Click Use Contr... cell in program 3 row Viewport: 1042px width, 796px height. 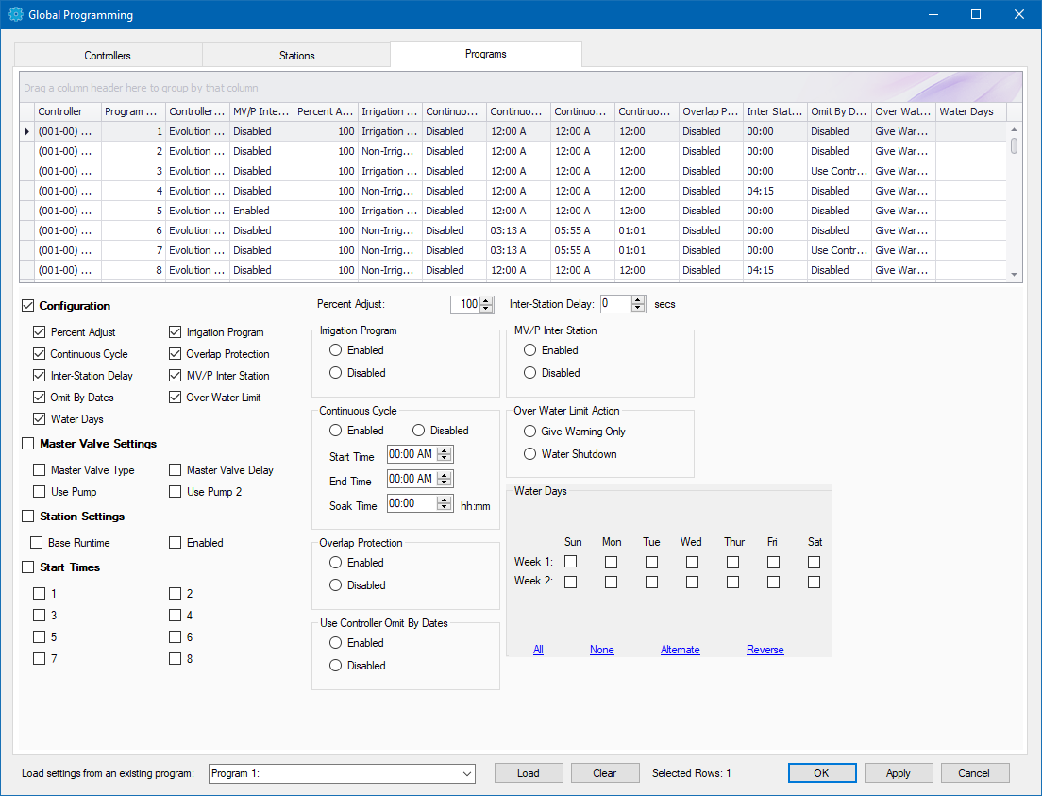[839, 171]
